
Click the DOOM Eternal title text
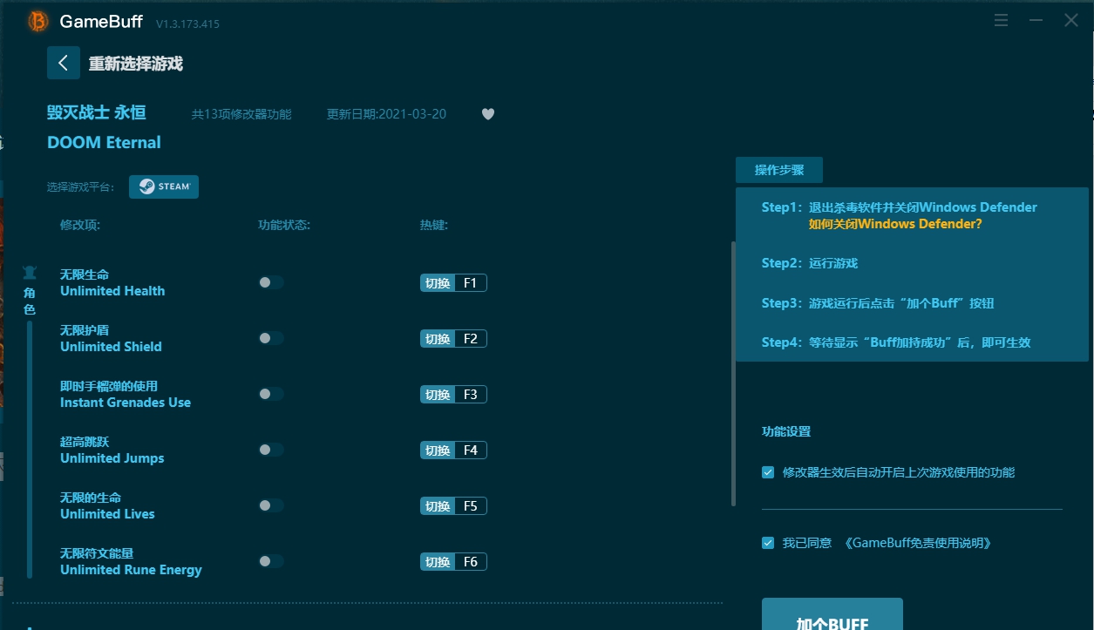click(104, 142)
